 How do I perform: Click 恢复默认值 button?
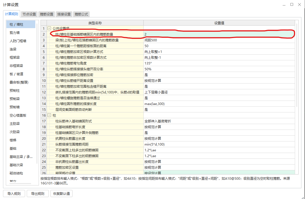(61, 193)
